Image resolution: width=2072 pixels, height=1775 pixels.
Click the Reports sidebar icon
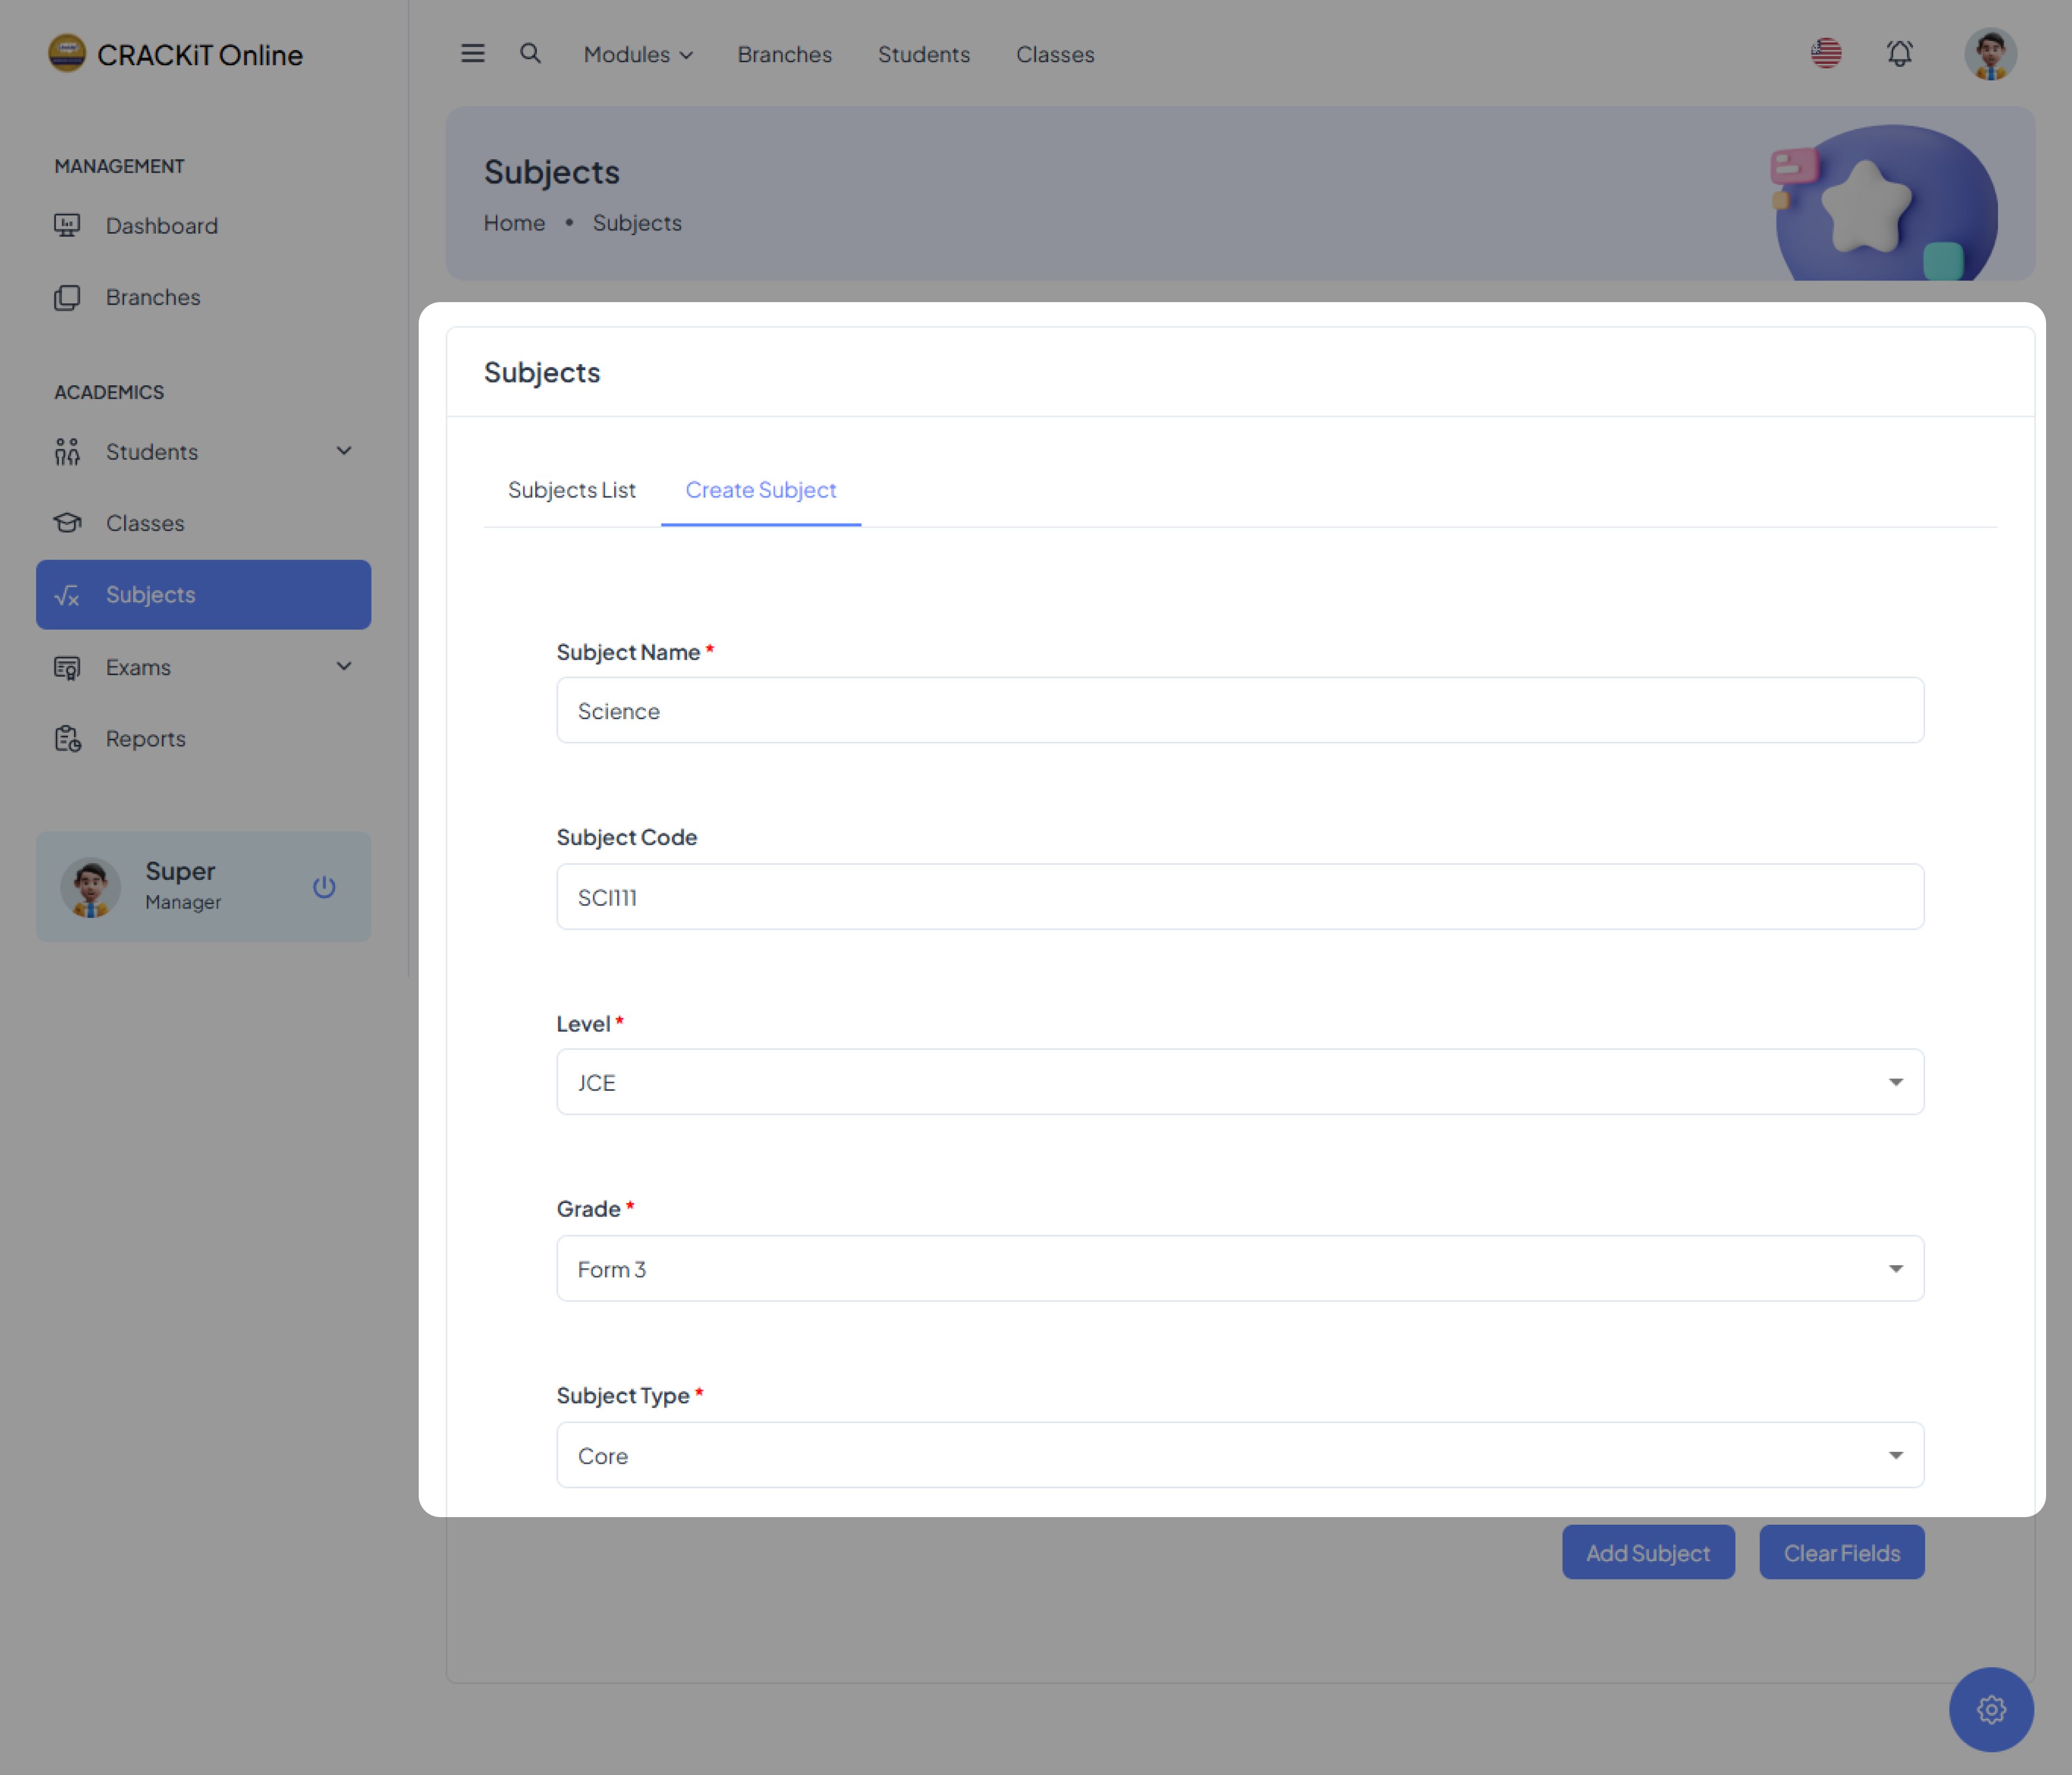coord(68,739)
